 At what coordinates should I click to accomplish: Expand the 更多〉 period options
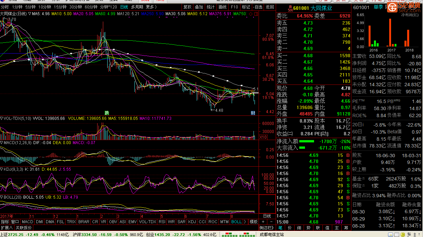click(x=152, y=7)
